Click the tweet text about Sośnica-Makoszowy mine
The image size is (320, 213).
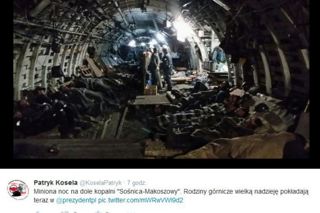171,196
